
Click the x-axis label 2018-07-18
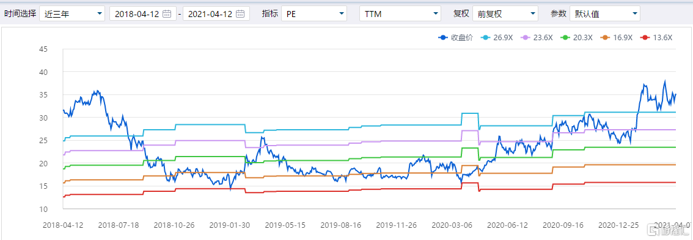[118, 225]
